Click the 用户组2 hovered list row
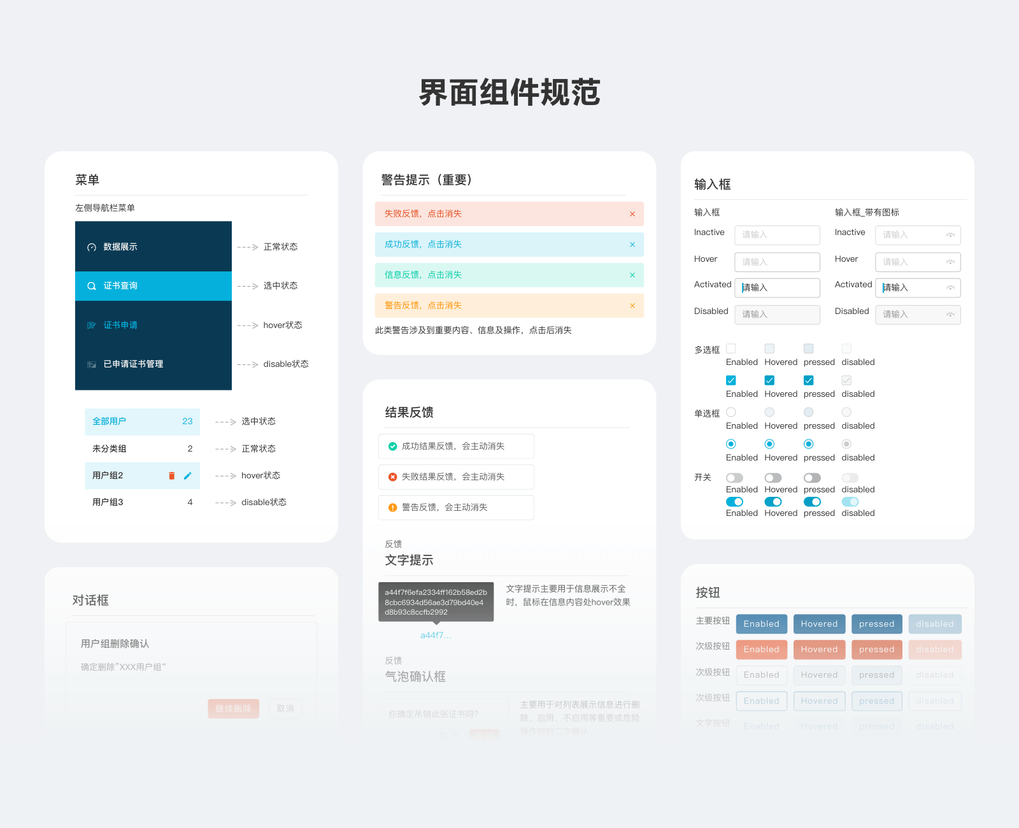Image resolution: width=1019 pixels, height=828 pixels. click(x=142, y=476)
